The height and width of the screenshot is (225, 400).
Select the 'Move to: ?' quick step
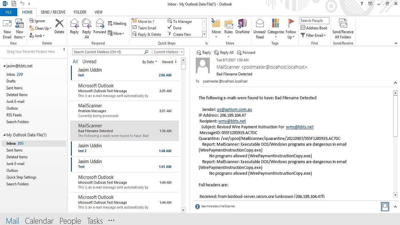coord(143,21)
